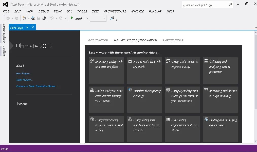Click icon of Using Code Review tile
This screenshot has height=152, width=257.
coord(168,61)
